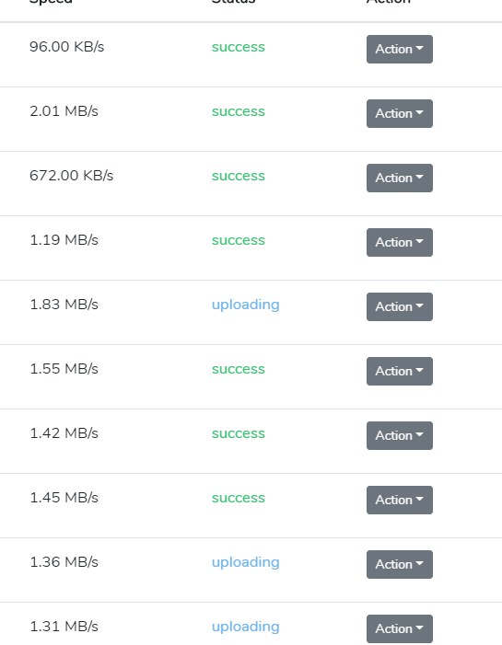Click uploading status in 1.36 MB/s row

pyautogui.click(x=245, y=562)
